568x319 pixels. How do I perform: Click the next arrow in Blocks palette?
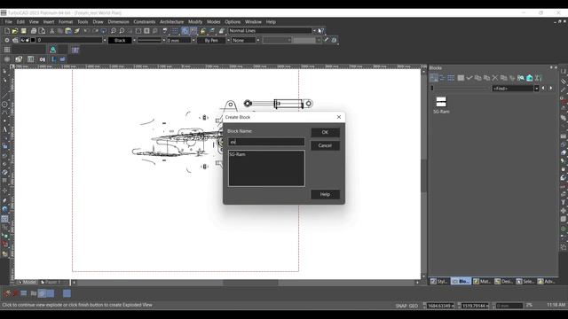[x=551, y=89]
